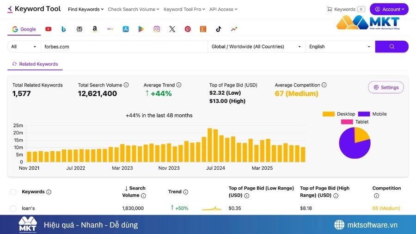The height and width of the screenshot is (234, 416).
Task: Click the $8.18 high bid value
Action: click(x=306, y=208)
